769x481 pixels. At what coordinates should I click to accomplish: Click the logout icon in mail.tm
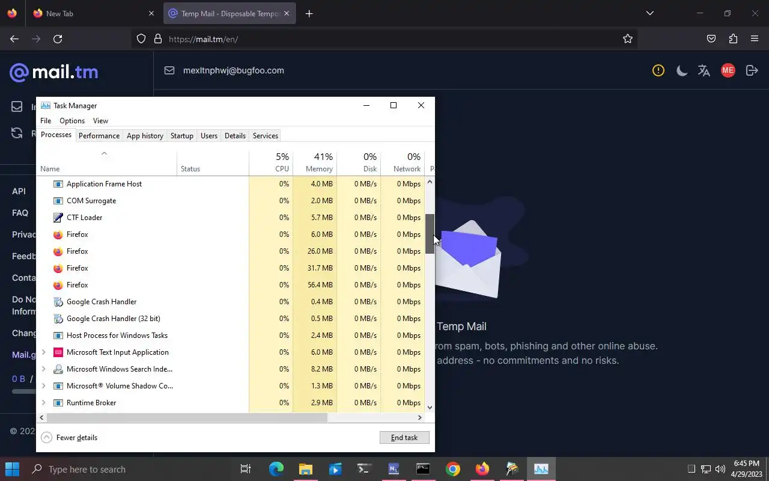[752, 70]
